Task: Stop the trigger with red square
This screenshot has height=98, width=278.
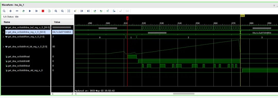Action: [43, 11]
